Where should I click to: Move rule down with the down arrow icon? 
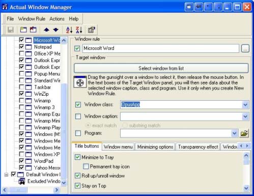(x=55, y=30)
